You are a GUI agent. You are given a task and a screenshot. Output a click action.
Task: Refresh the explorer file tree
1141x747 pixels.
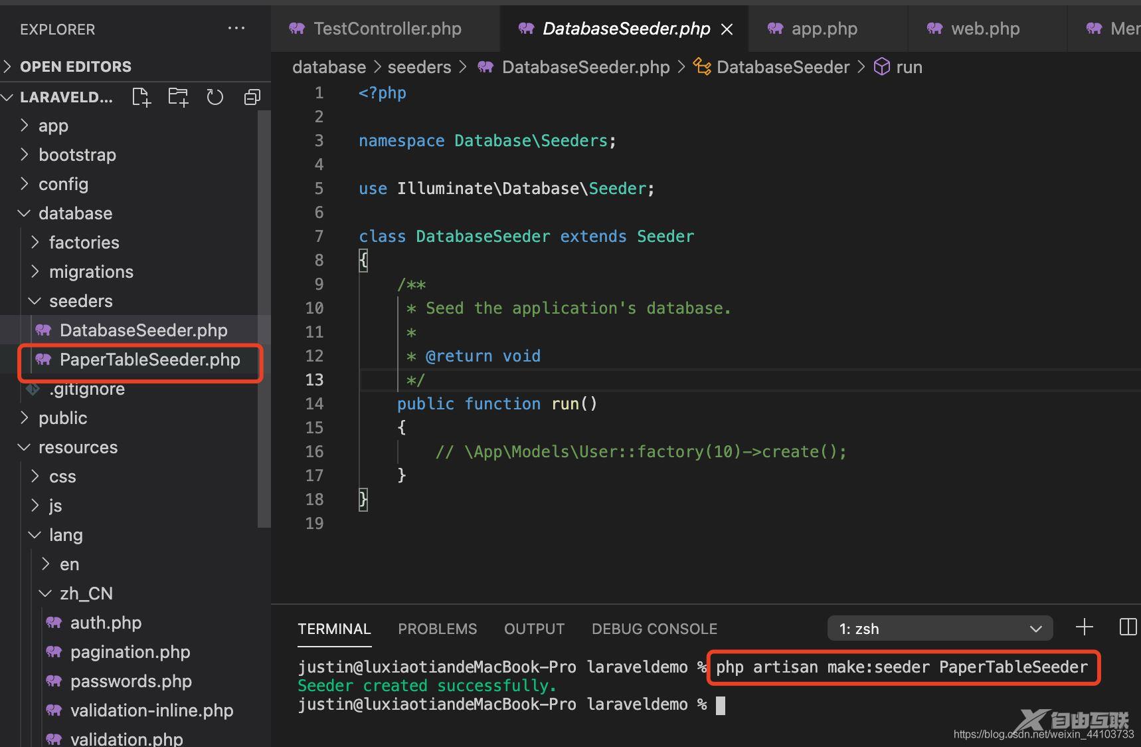tap(215, 97)
